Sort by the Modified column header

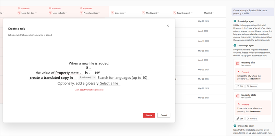click(209, 13)
